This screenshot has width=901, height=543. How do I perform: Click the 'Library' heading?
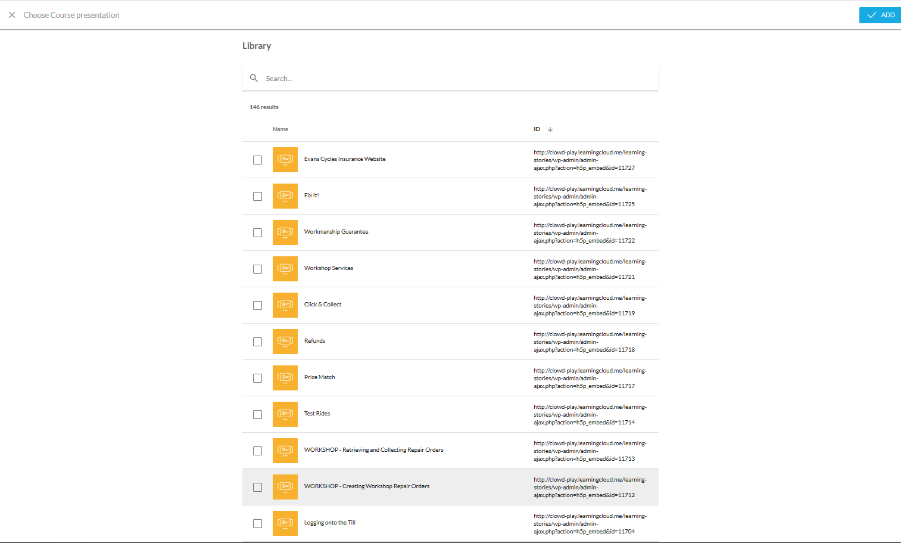coord(257,46)
